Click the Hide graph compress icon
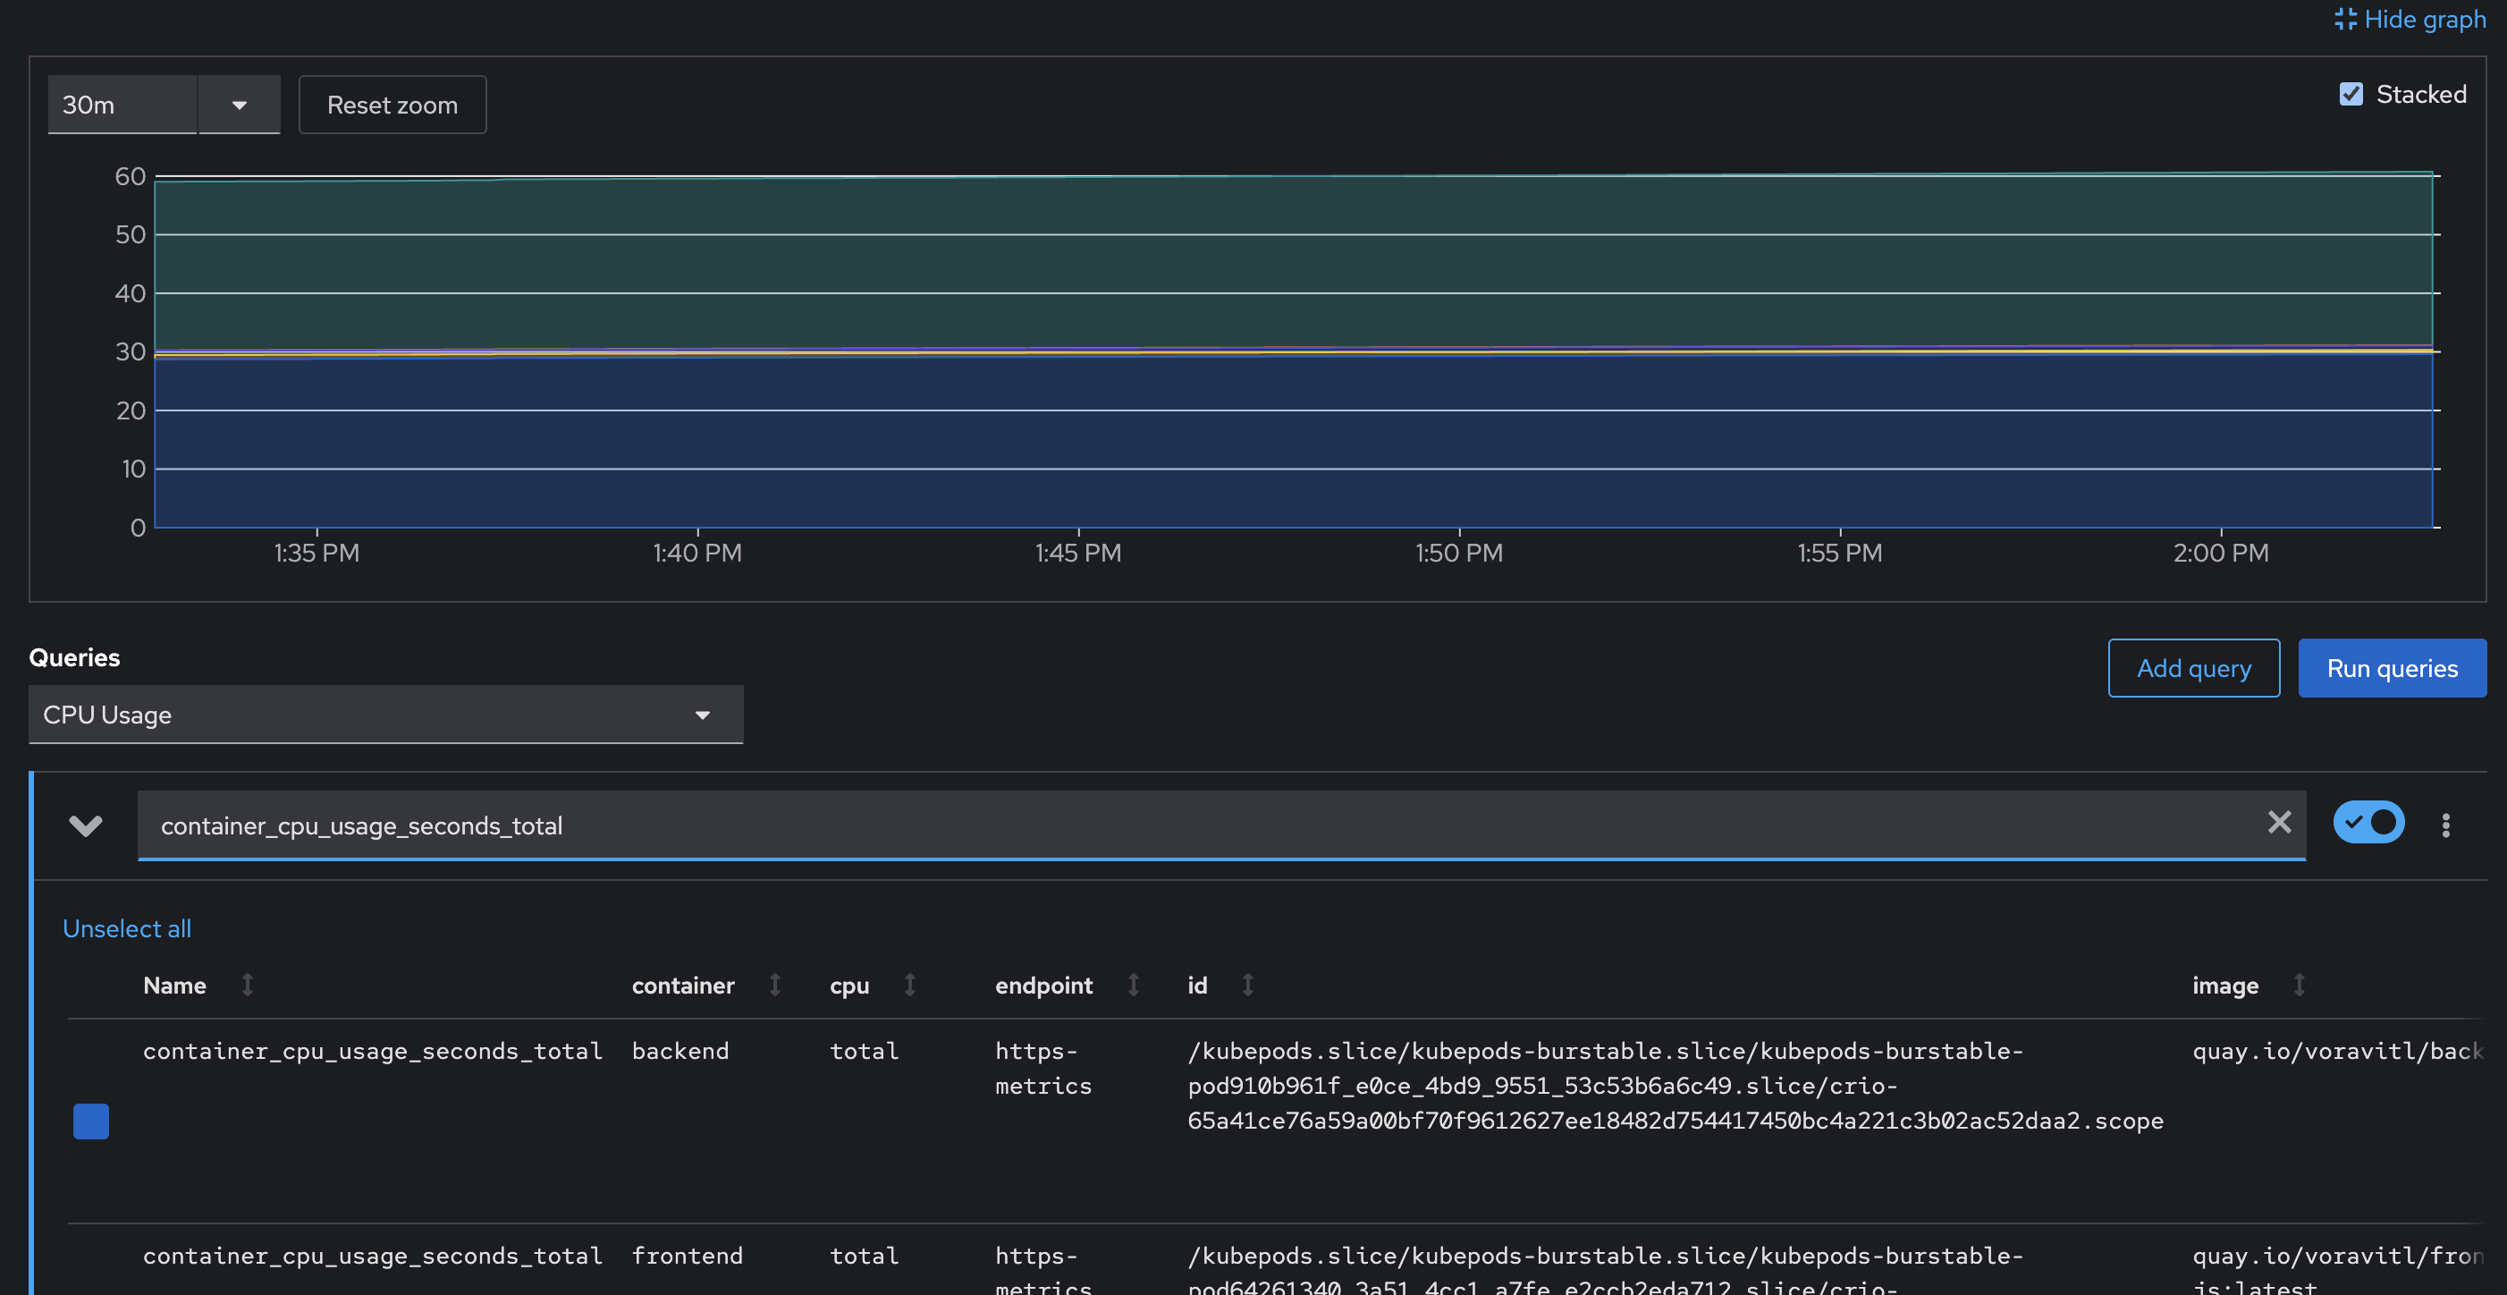This screenshot has height=1295, width=2507. [2345, 20]
